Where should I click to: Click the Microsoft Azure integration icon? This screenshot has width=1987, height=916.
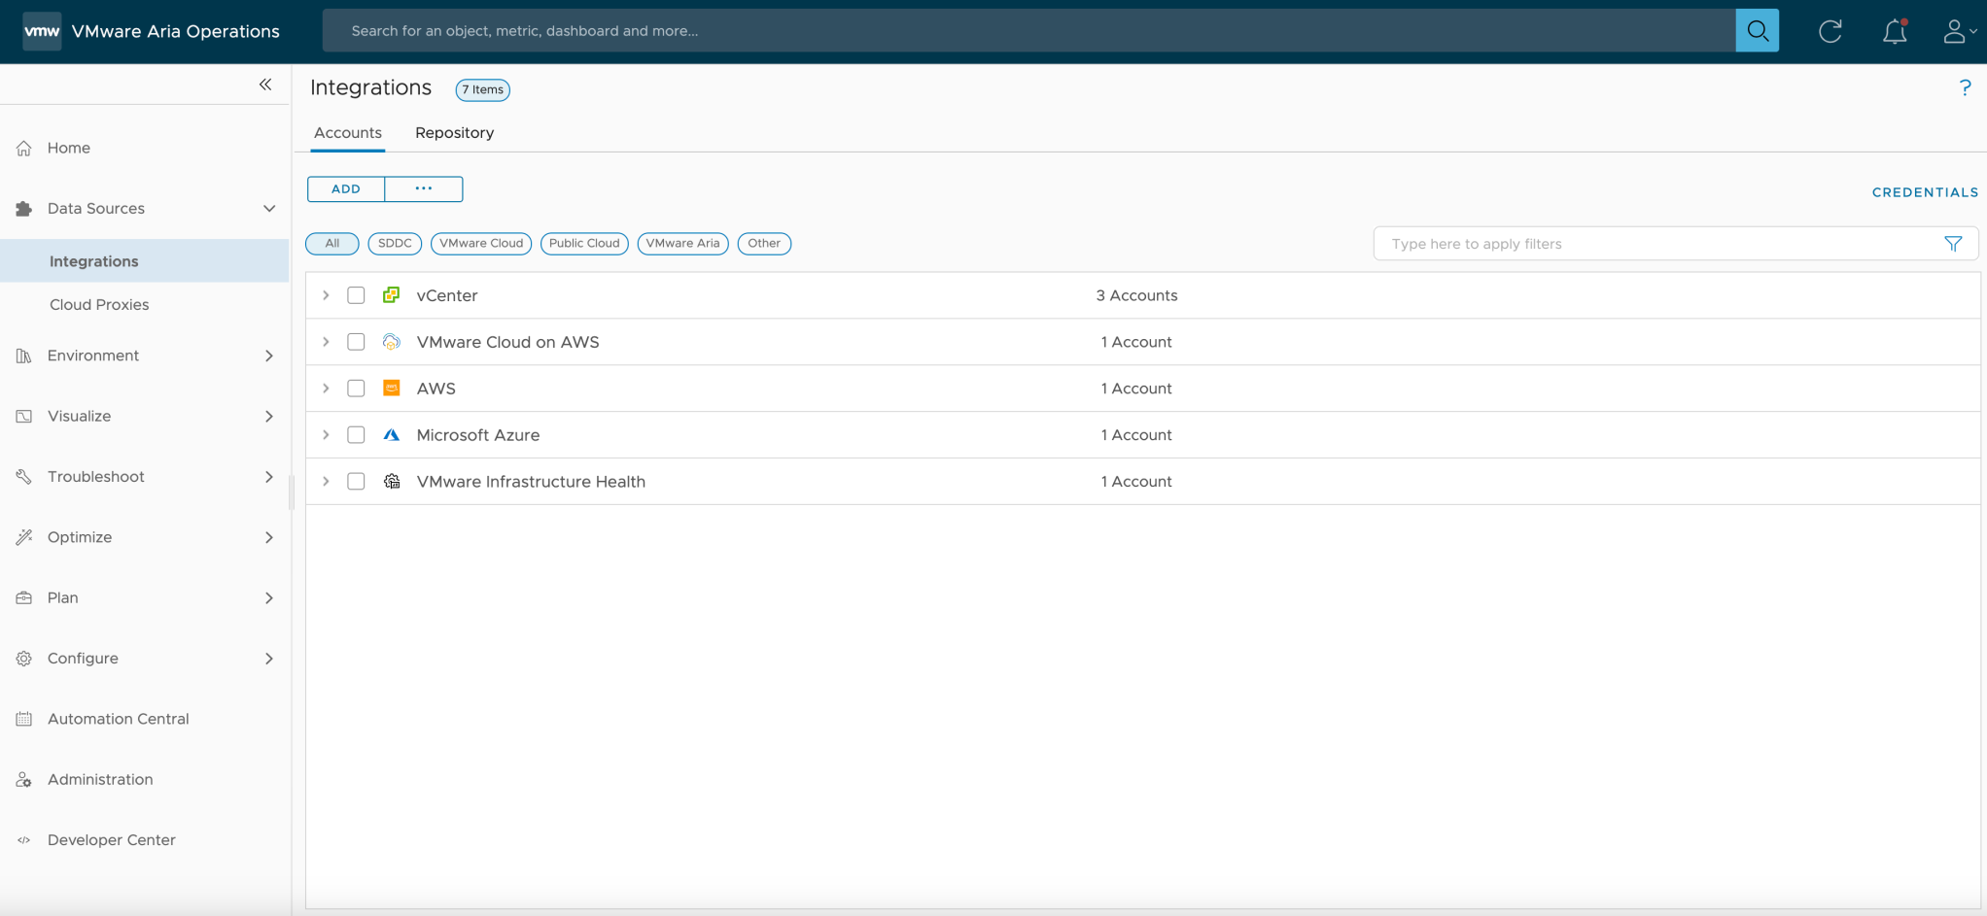pyautogui.click(x=391, y=434)
